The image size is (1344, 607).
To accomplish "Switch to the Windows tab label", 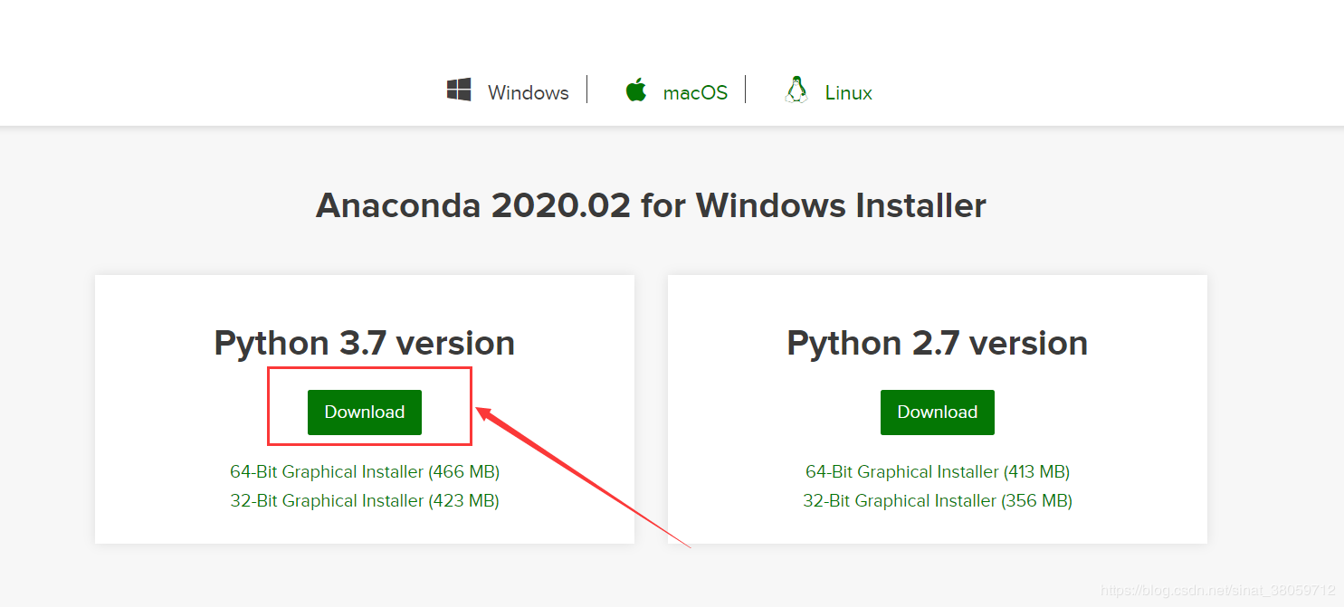I will click(528, 93).
